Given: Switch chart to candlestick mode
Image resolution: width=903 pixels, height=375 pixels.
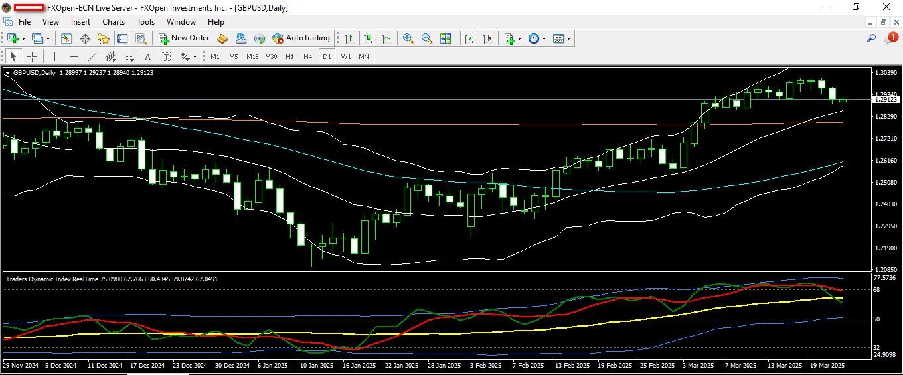Looking at the screenshot, I should pyautogui.click(x=367, y=38).
